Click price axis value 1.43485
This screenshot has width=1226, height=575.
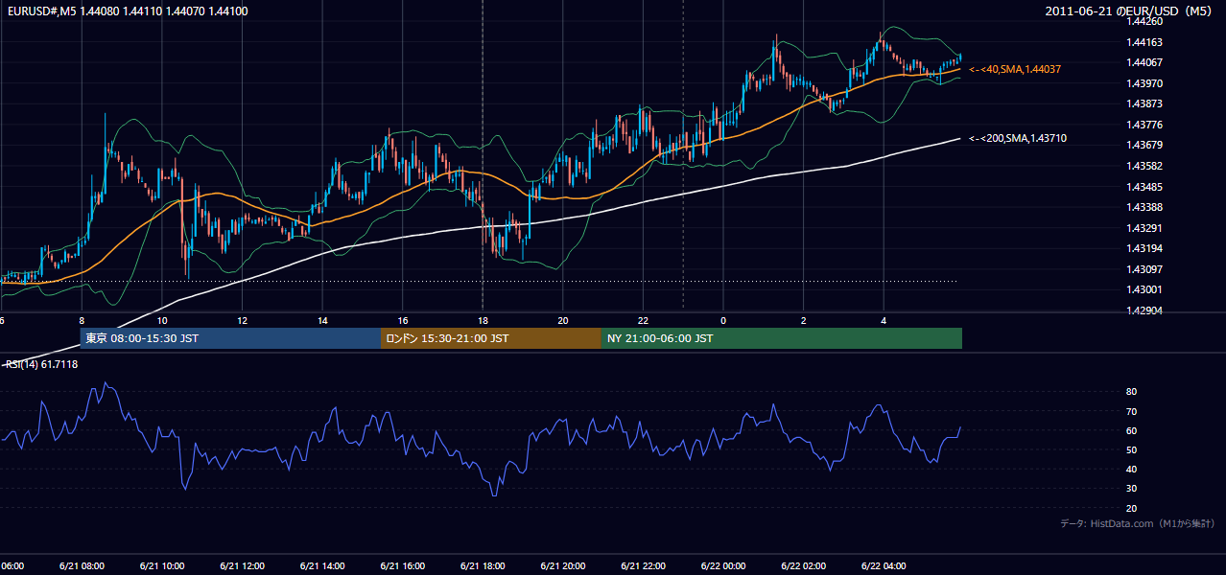pyautogui.click(x=1146, y=187)
